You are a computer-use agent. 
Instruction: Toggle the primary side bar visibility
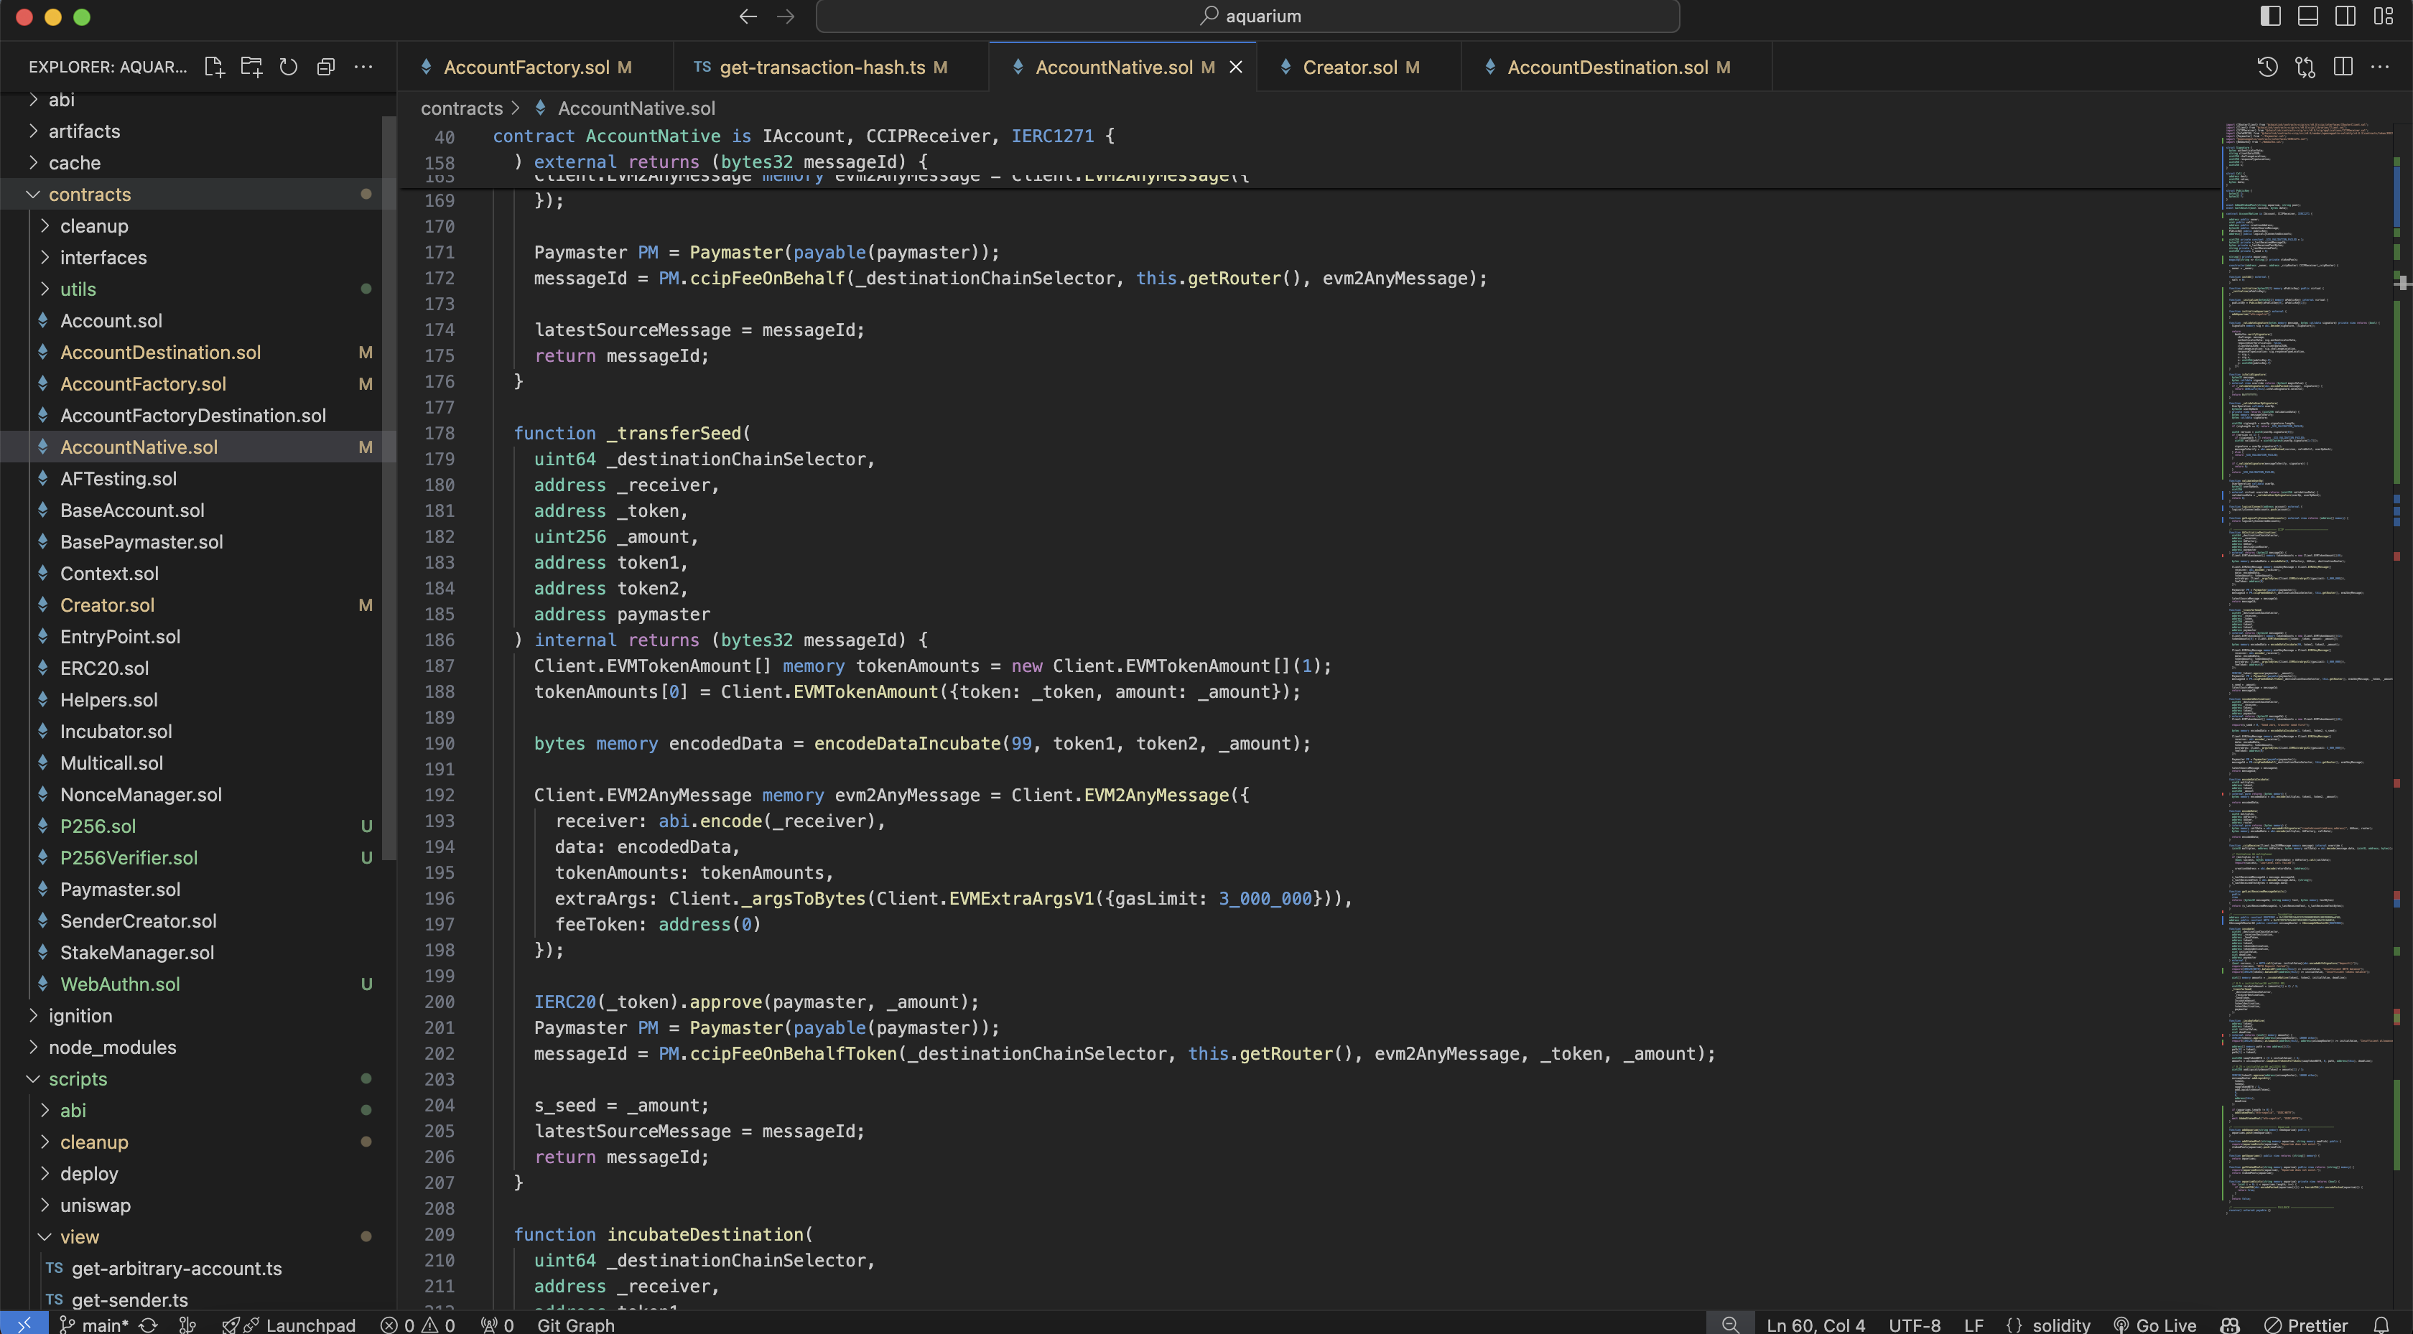(x=2269, y=16)
